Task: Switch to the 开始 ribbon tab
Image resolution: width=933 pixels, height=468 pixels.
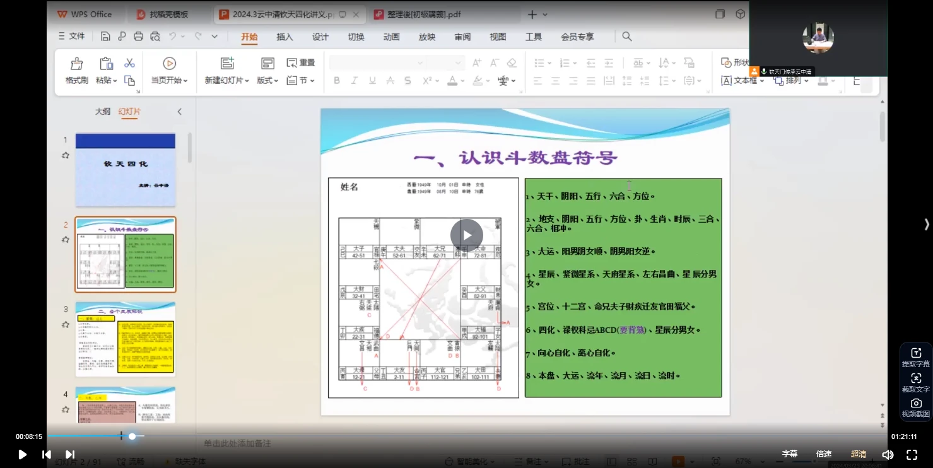Action: click(x=249, y=37)
